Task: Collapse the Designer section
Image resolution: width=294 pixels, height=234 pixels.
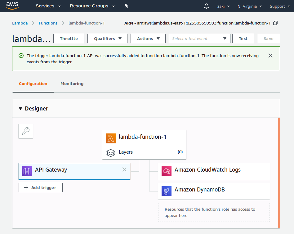Action: pos(20,109)
